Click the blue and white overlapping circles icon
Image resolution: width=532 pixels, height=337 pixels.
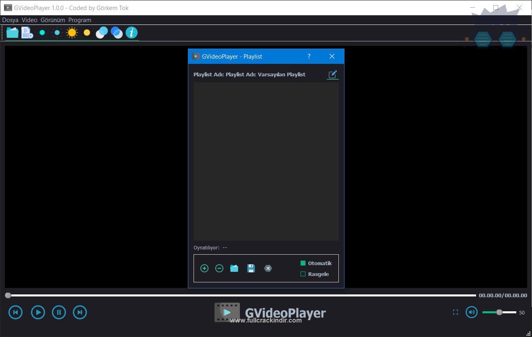pyautogui.click(x=102, y=33)
